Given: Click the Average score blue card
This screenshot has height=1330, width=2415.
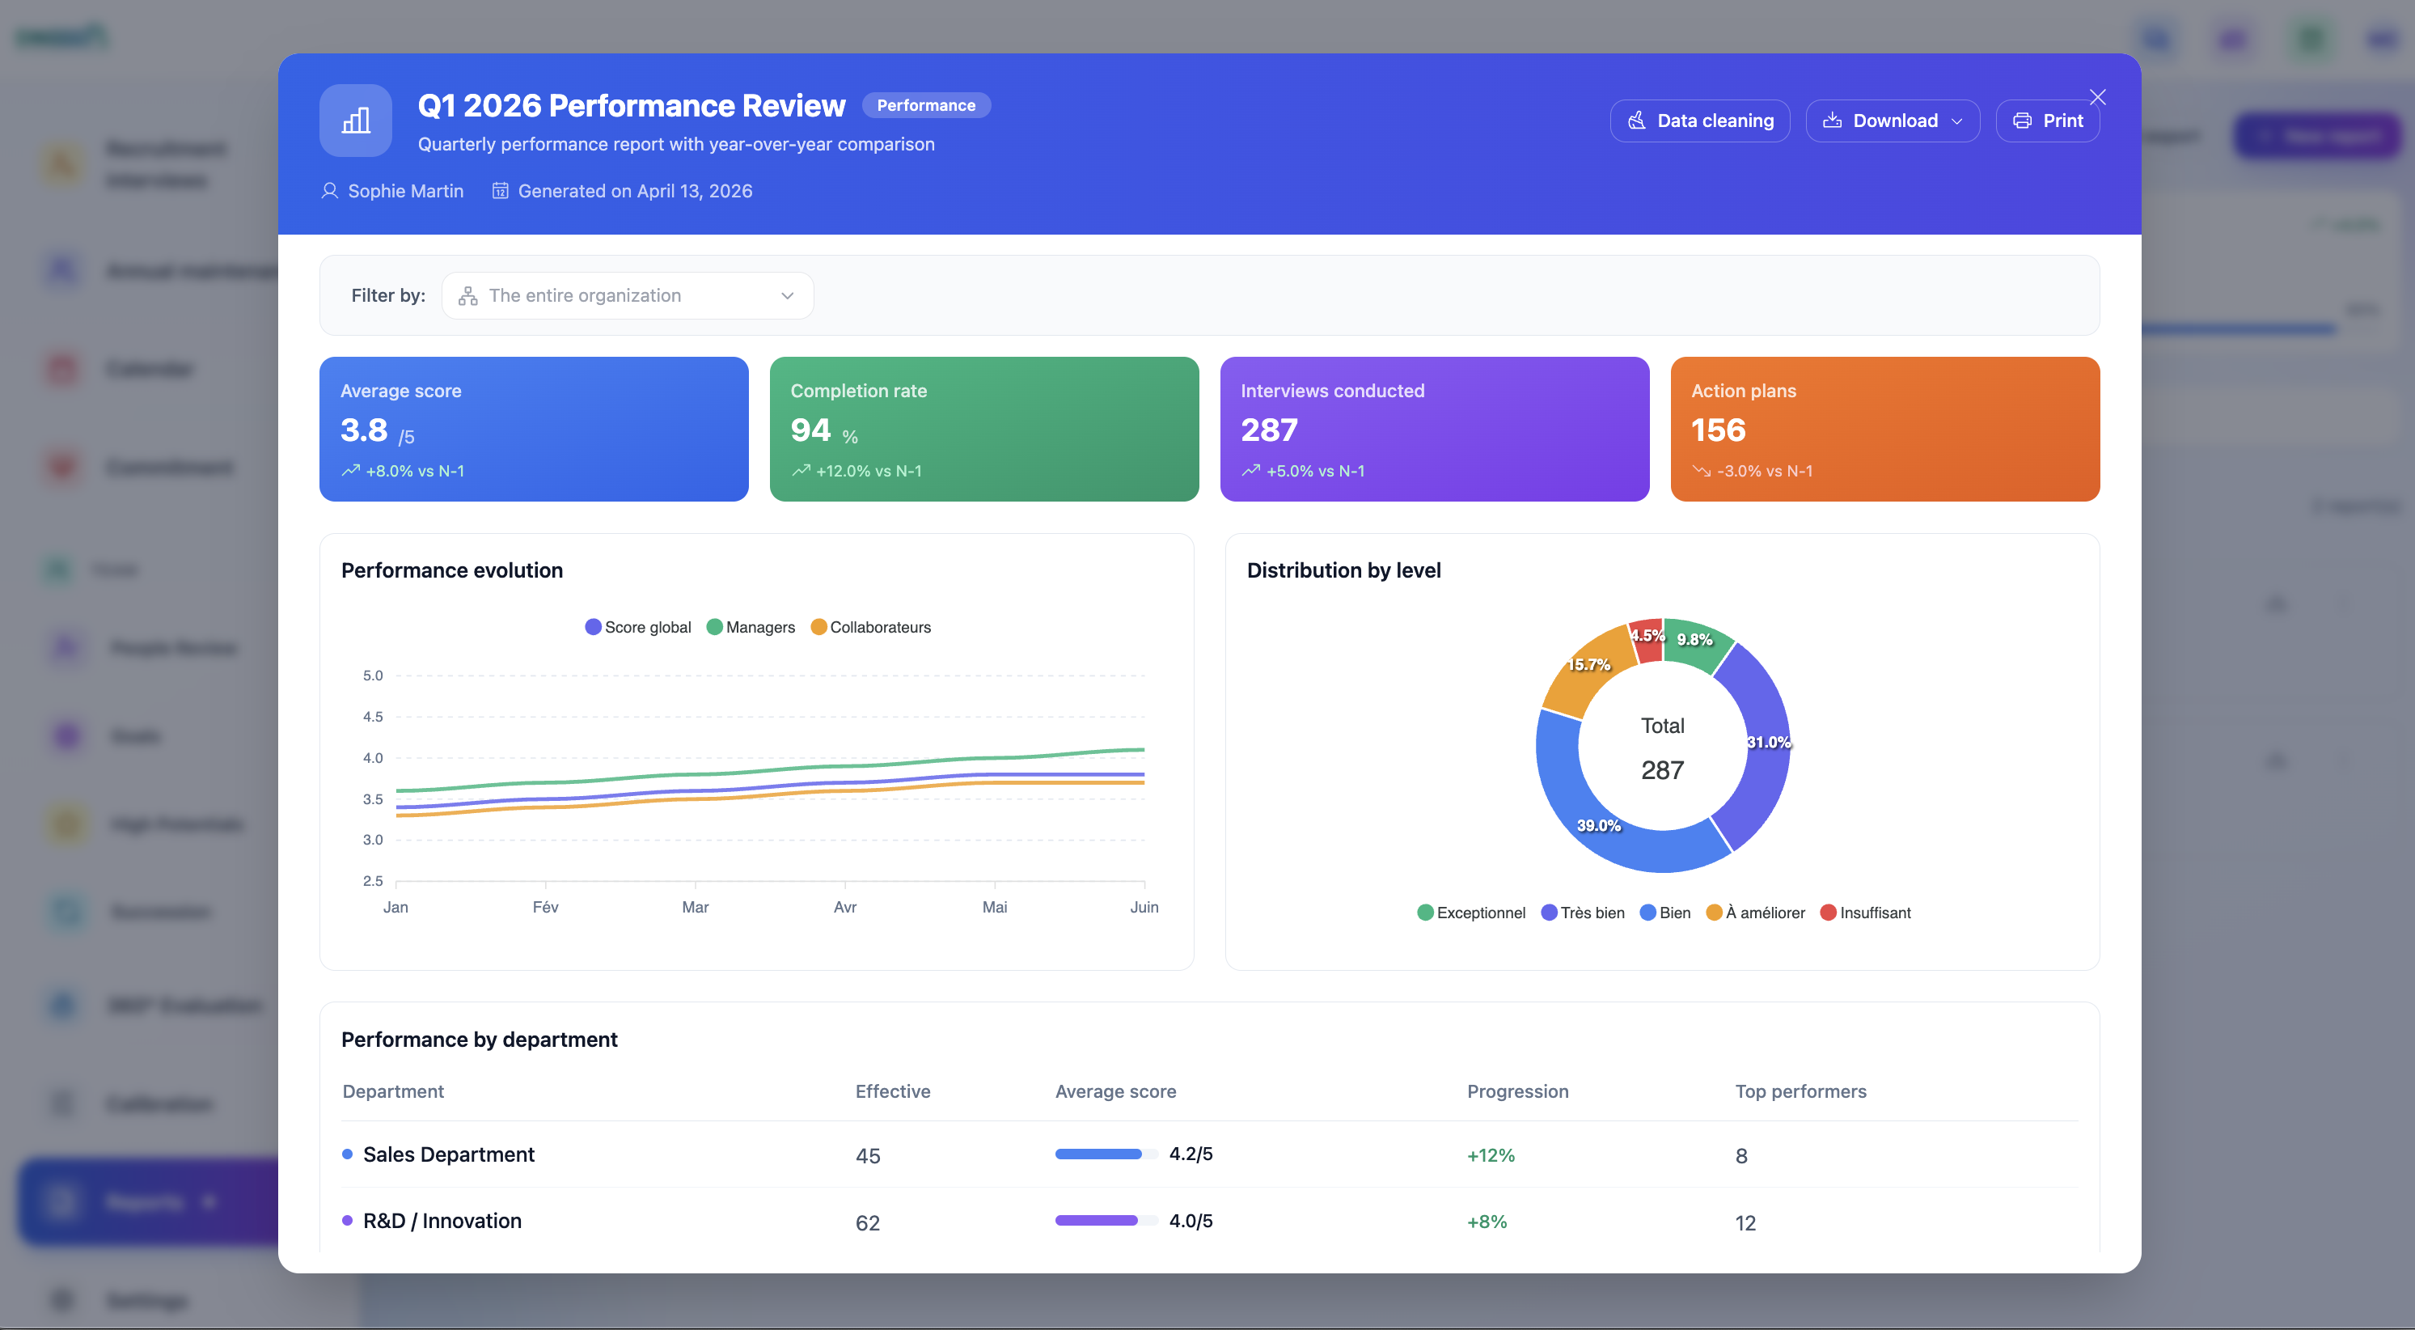Looking at the screenshot, I should point(534,429).
